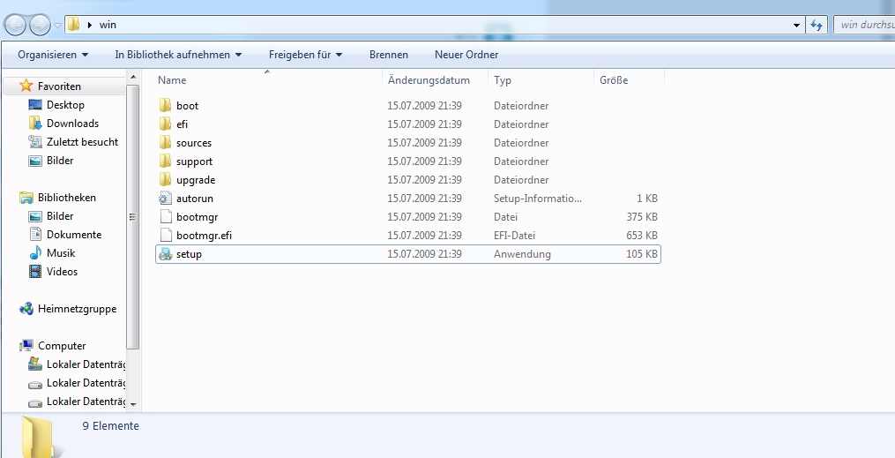This screenshot has height=458, width=895.
Task: Select Downloads in the Favoriten list
Action: pyautogui.click(x=72, y=124)
